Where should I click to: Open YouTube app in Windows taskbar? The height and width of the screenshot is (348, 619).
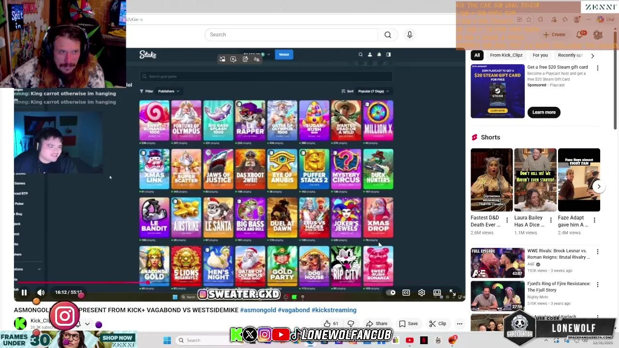pyautogui.click(x=410, y=340)
